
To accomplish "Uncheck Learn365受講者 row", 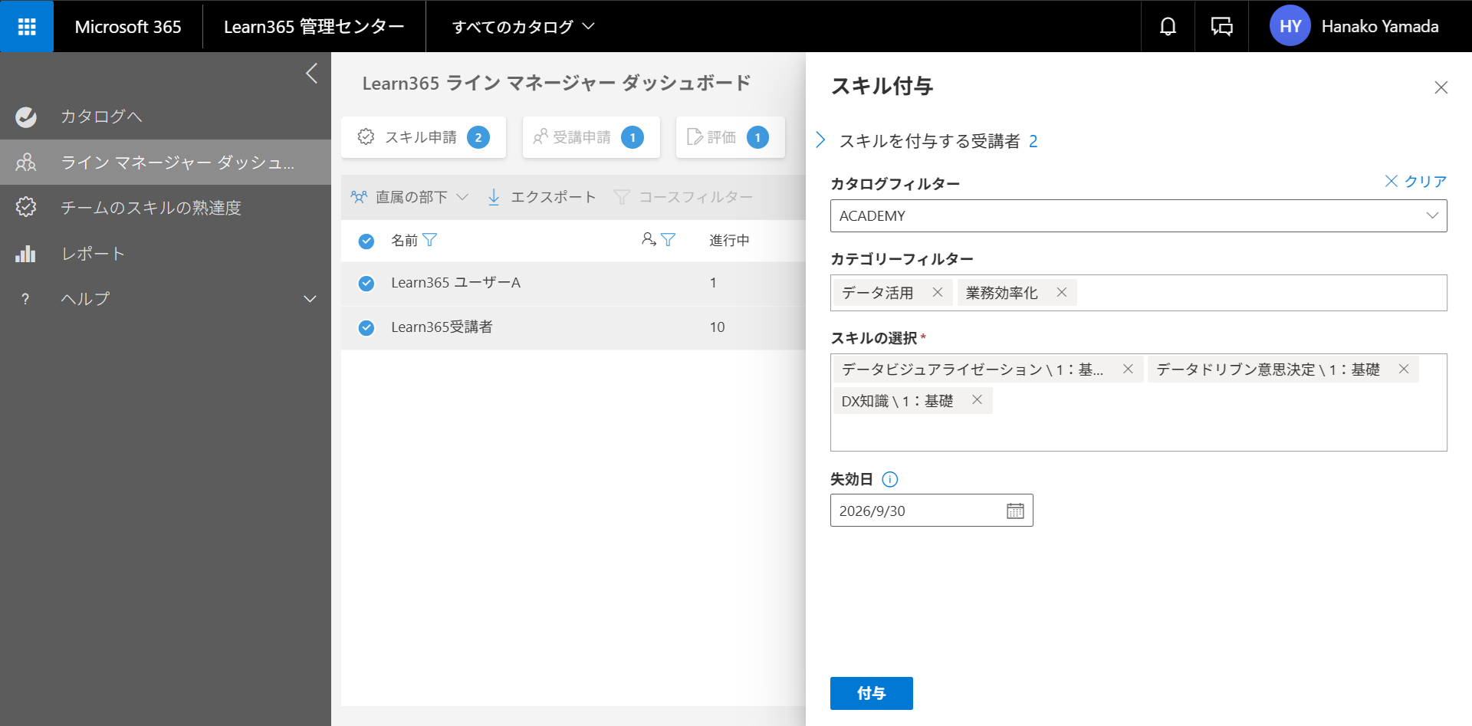I will pyautogui.click(x=366, y=328).
